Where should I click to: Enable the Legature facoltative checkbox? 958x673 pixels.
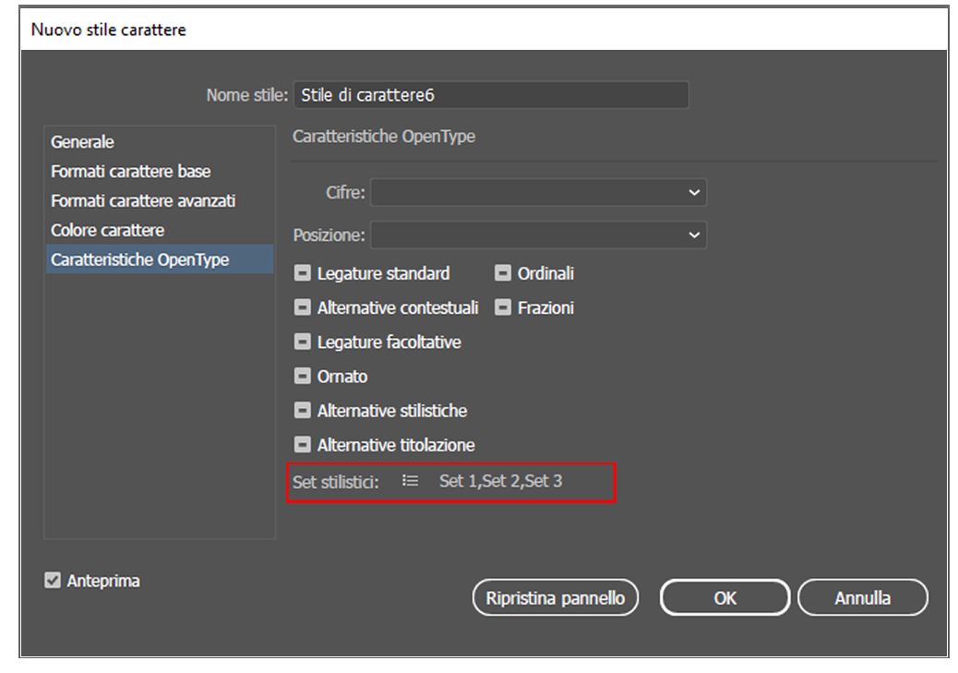coord(303,343)
